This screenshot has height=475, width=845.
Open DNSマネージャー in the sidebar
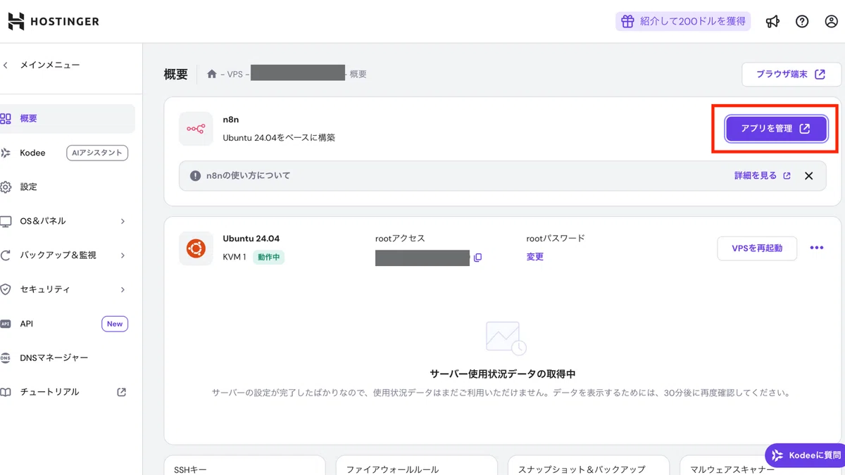click(54, 357)
